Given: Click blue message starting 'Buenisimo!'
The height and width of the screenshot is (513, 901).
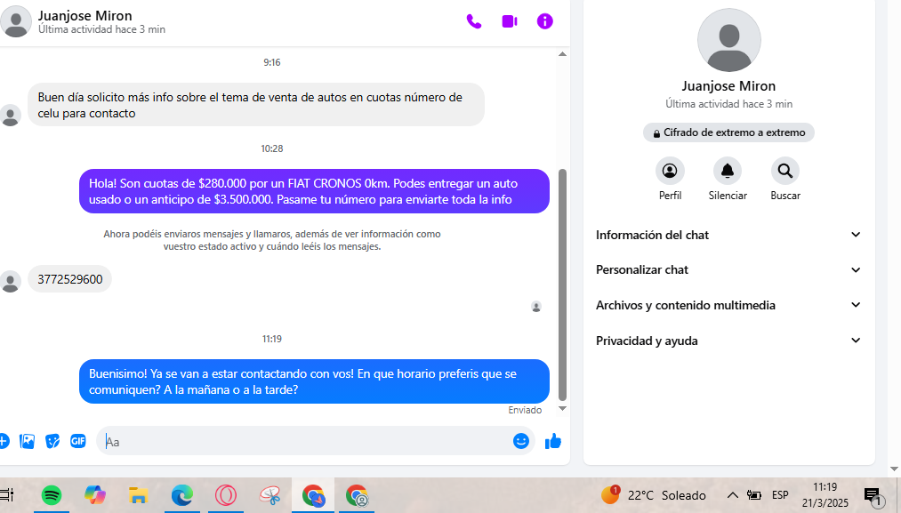Looking at the screenshot, I should pos(314,381).
